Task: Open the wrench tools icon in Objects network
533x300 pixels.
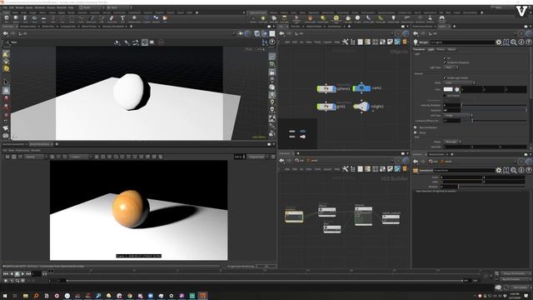Action: [345, 42]
